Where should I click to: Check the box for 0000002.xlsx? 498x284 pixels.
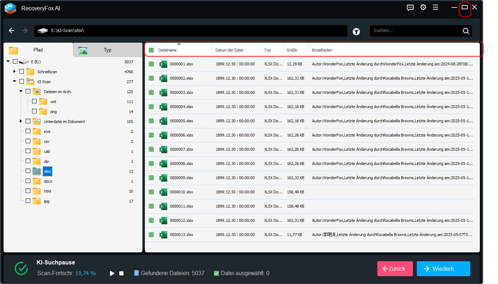pyautogui.click(x=151, y=78)
